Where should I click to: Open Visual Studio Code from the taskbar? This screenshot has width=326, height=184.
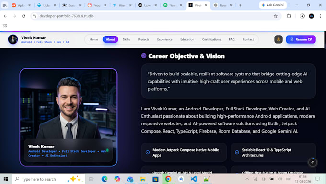(194, 179)
